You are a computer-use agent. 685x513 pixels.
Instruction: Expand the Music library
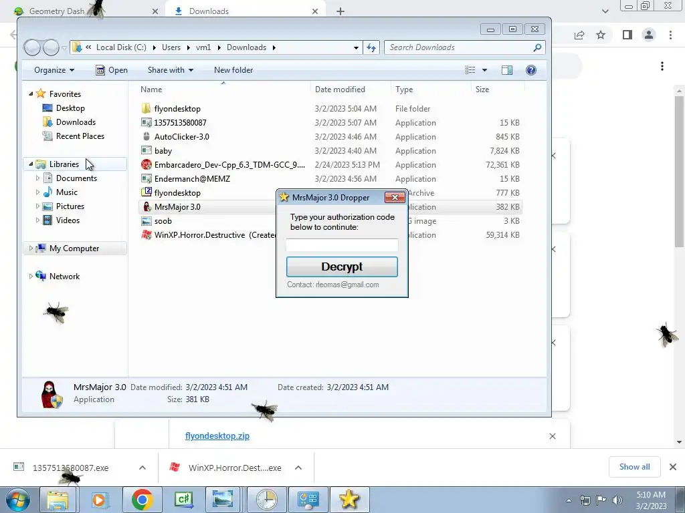[x=37, y=192]
